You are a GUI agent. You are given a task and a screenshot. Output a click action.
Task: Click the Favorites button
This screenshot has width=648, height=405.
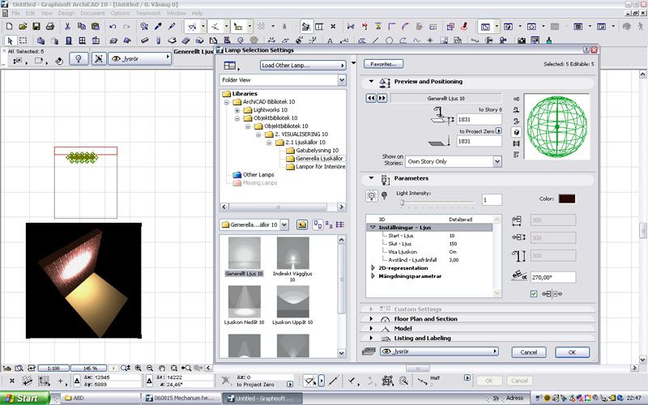(x=382, y=64)
